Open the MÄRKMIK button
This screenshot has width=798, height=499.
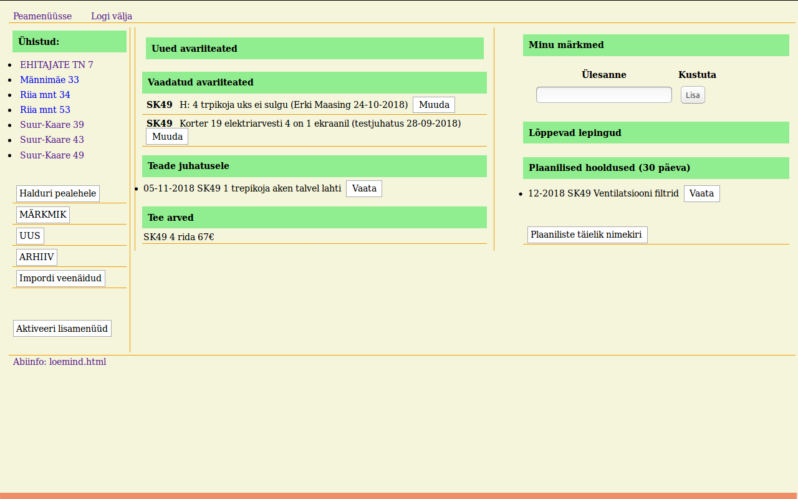point(43,215)
